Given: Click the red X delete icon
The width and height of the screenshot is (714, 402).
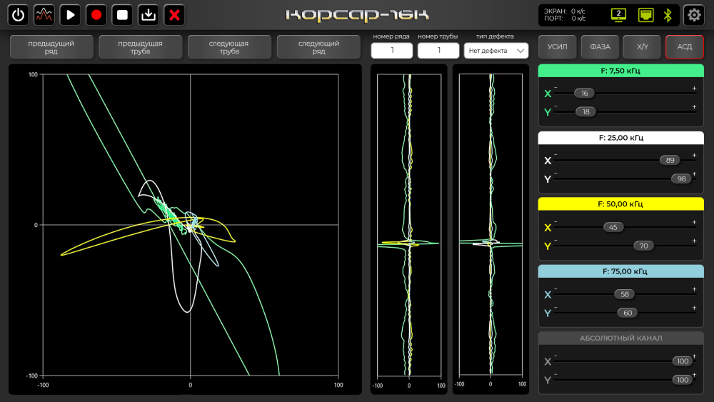Looking at the screenshot, I should tap(174, 14).
